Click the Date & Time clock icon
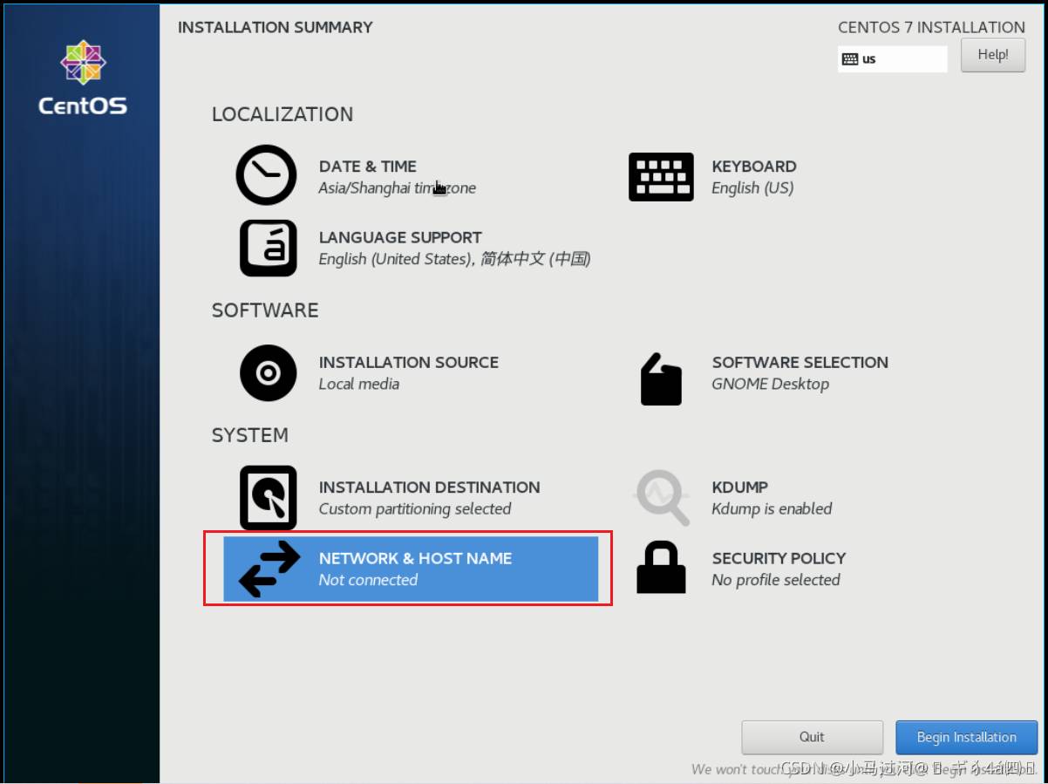The height and width of the screenshot is (784, 1048). tap(267, 175)
